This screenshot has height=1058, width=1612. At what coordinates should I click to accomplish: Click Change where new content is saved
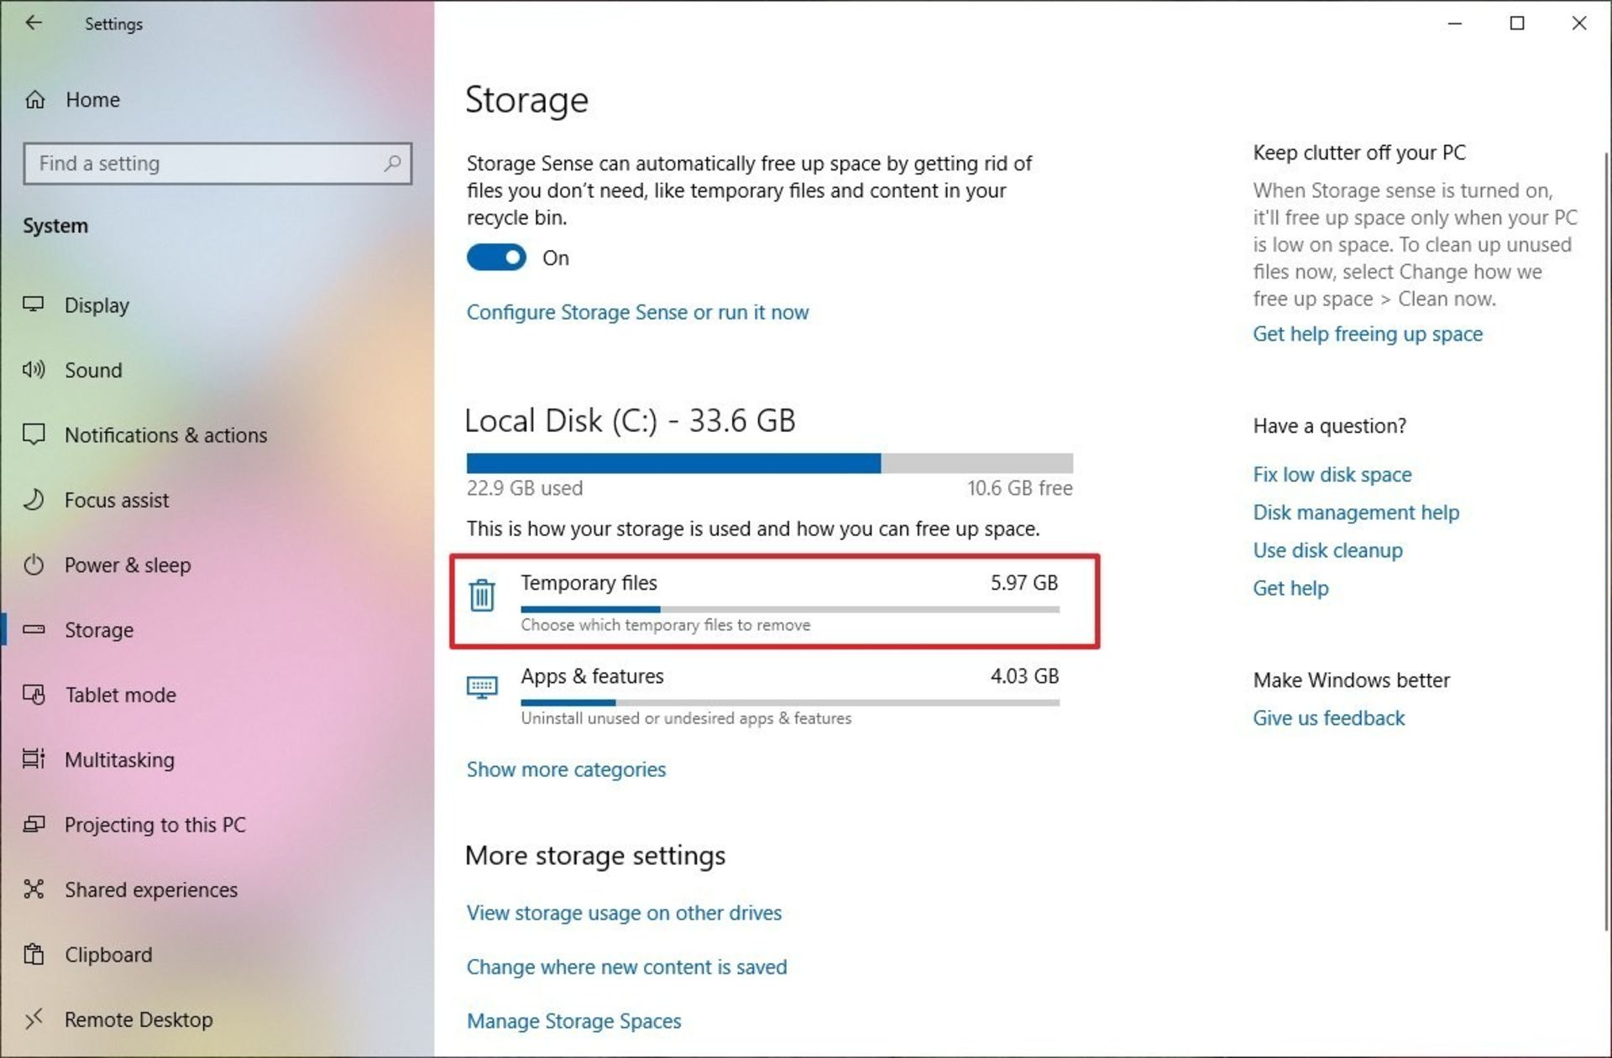tap(626, 967)
